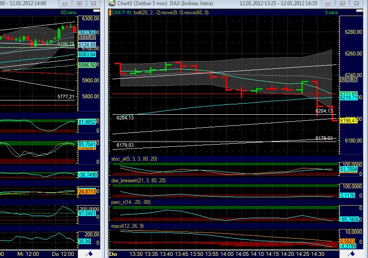This screenshot has height=258, width=368.
Task: Click the Chart3 (Zeitbar 5 min) title bar text
Action: tap(142, 3)
